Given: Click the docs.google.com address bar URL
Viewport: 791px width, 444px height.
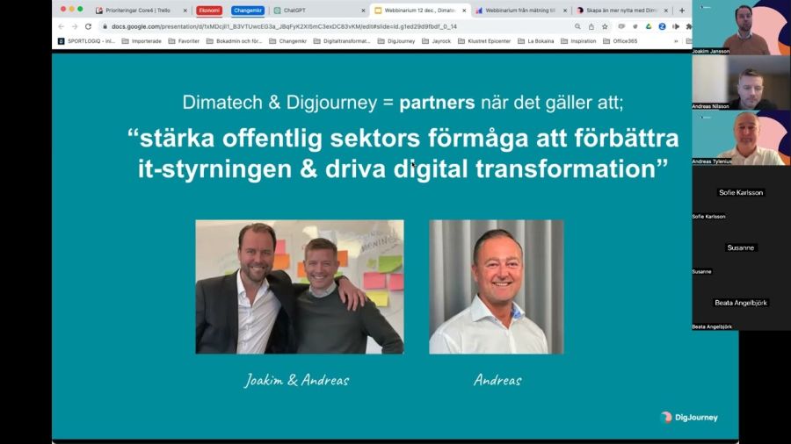Looking at the screenshot, I should pyautogui.click(x=284, y=26).
